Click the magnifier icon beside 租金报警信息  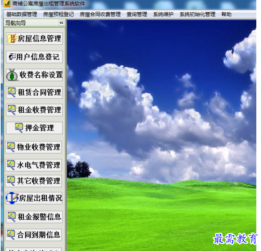pyautogui.click(x=12, y=217)
